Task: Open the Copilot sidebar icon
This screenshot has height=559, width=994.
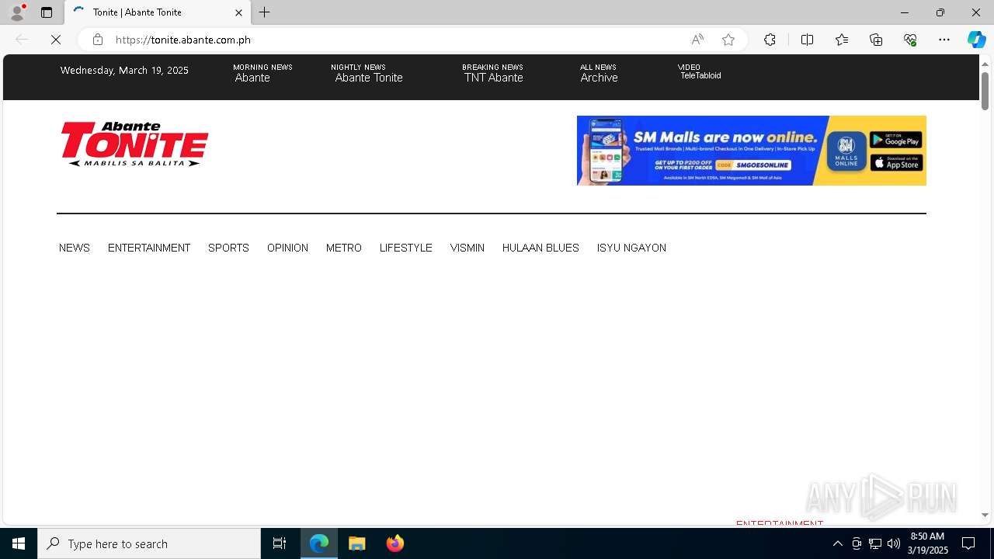Action: click(976, 40)
